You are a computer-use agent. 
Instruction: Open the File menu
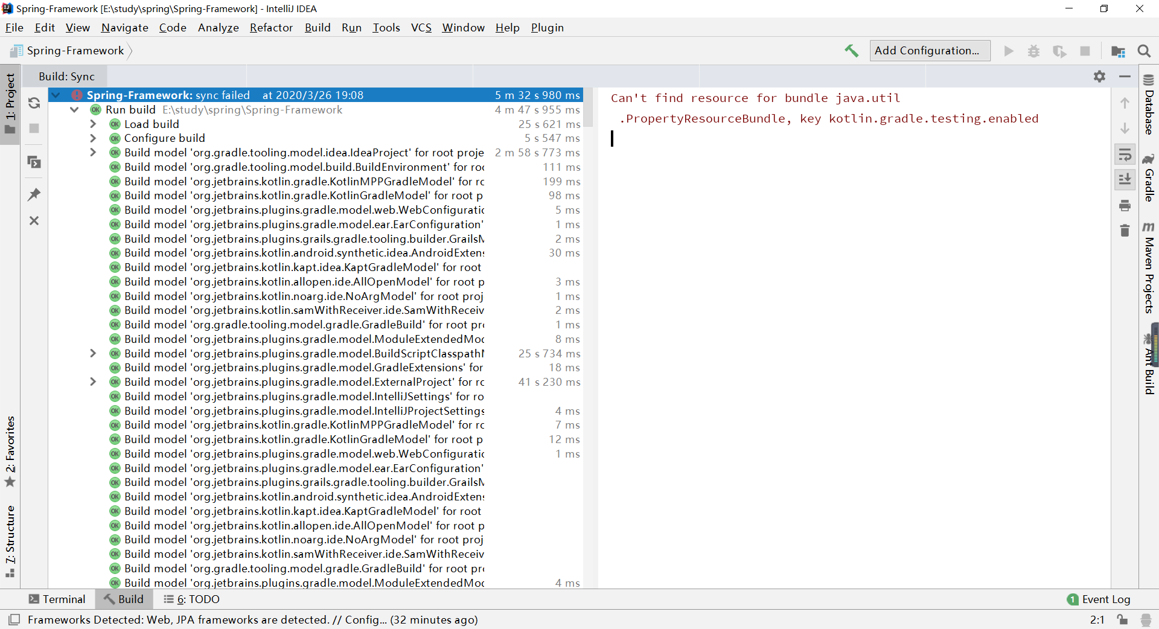(14, 28)
